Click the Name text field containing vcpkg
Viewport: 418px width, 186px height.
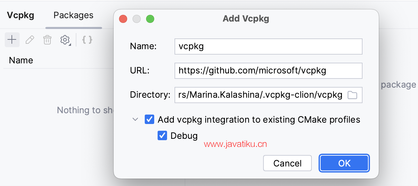tap(269, 46)
